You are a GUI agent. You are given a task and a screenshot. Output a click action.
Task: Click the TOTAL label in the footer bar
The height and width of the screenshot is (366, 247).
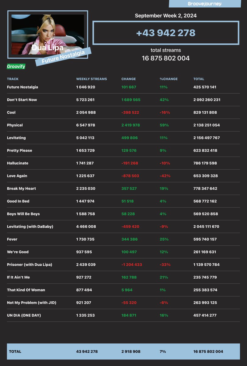tap(15, 352)
